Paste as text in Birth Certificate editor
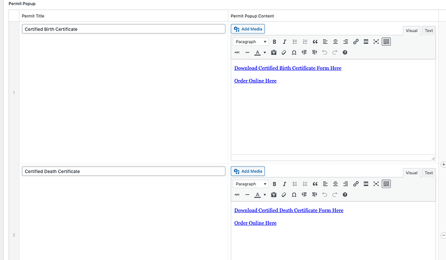446x260 pixels. coord(273,52)
